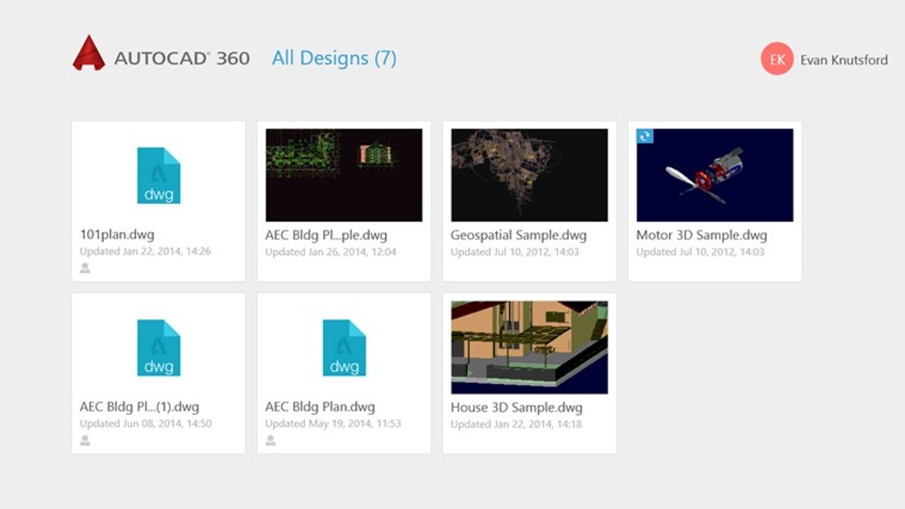Click the dwg icon for AEC Bldg Plan.dwg
Viewport: 905px width, 509px height.
(343, 348)
